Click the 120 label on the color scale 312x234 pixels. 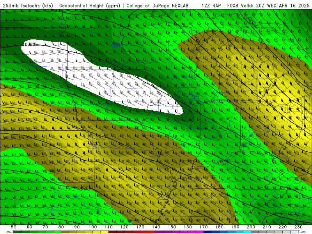coord(124,227)
